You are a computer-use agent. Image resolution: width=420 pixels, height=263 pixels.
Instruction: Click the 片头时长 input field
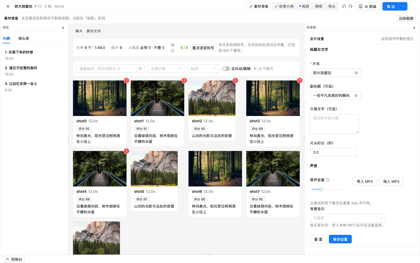point(333,152)
